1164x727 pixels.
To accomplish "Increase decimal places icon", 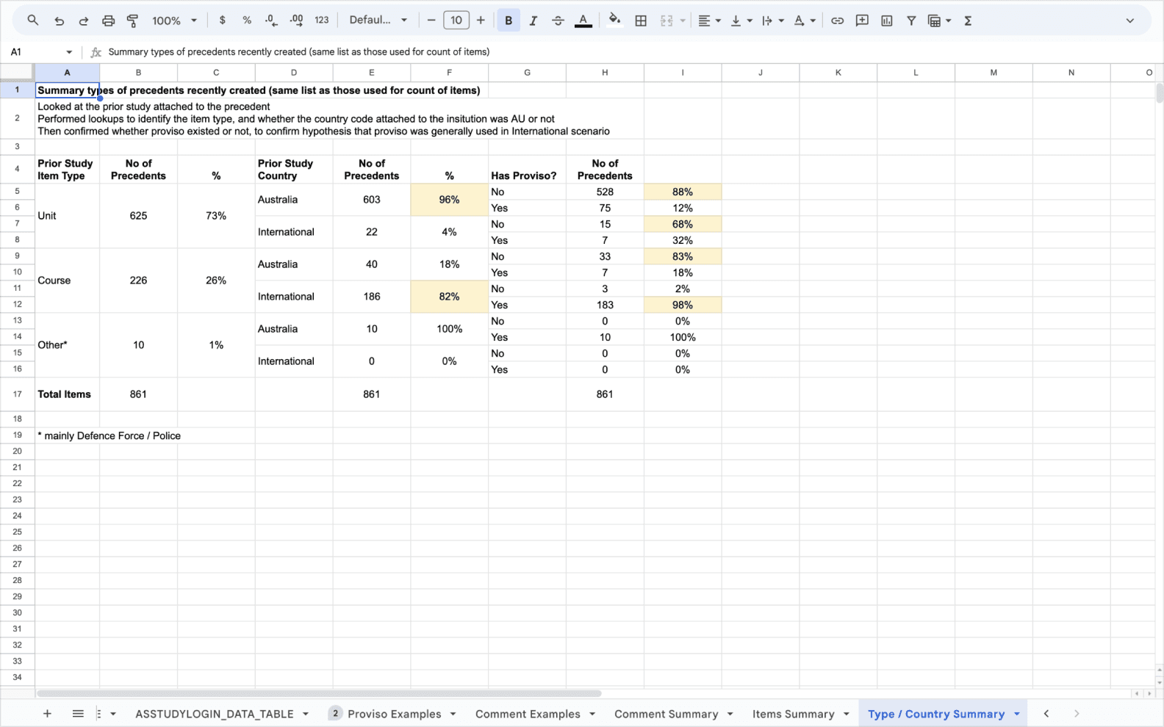I will click(297, 21).
